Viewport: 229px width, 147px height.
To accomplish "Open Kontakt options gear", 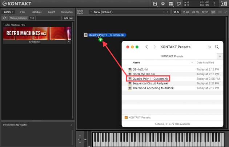I will [x=163, y=4].
